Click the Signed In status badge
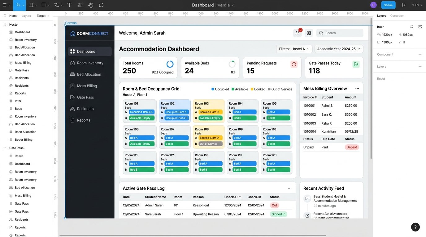This screenshot has width=426, height=237. coord(279,214)
